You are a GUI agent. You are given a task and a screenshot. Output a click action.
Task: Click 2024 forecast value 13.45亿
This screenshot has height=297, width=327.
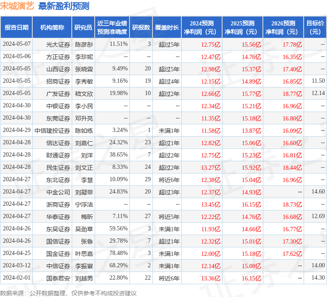[211, 205]
